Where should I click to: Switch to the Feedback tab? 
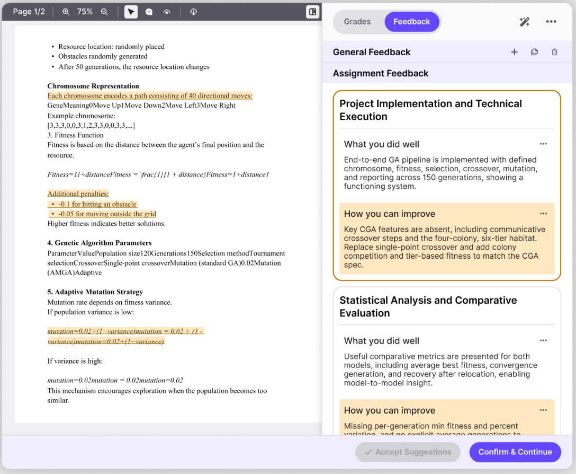(x=411, y=22)
